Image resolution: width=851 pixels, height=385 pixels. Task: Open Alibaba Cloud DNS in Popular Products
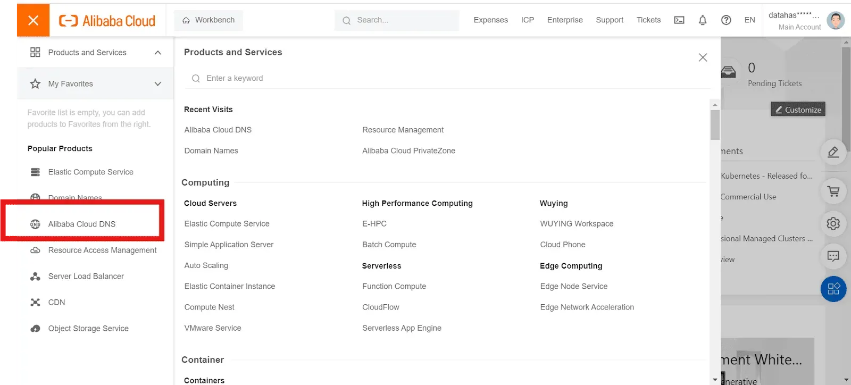[x=82, y=224]
